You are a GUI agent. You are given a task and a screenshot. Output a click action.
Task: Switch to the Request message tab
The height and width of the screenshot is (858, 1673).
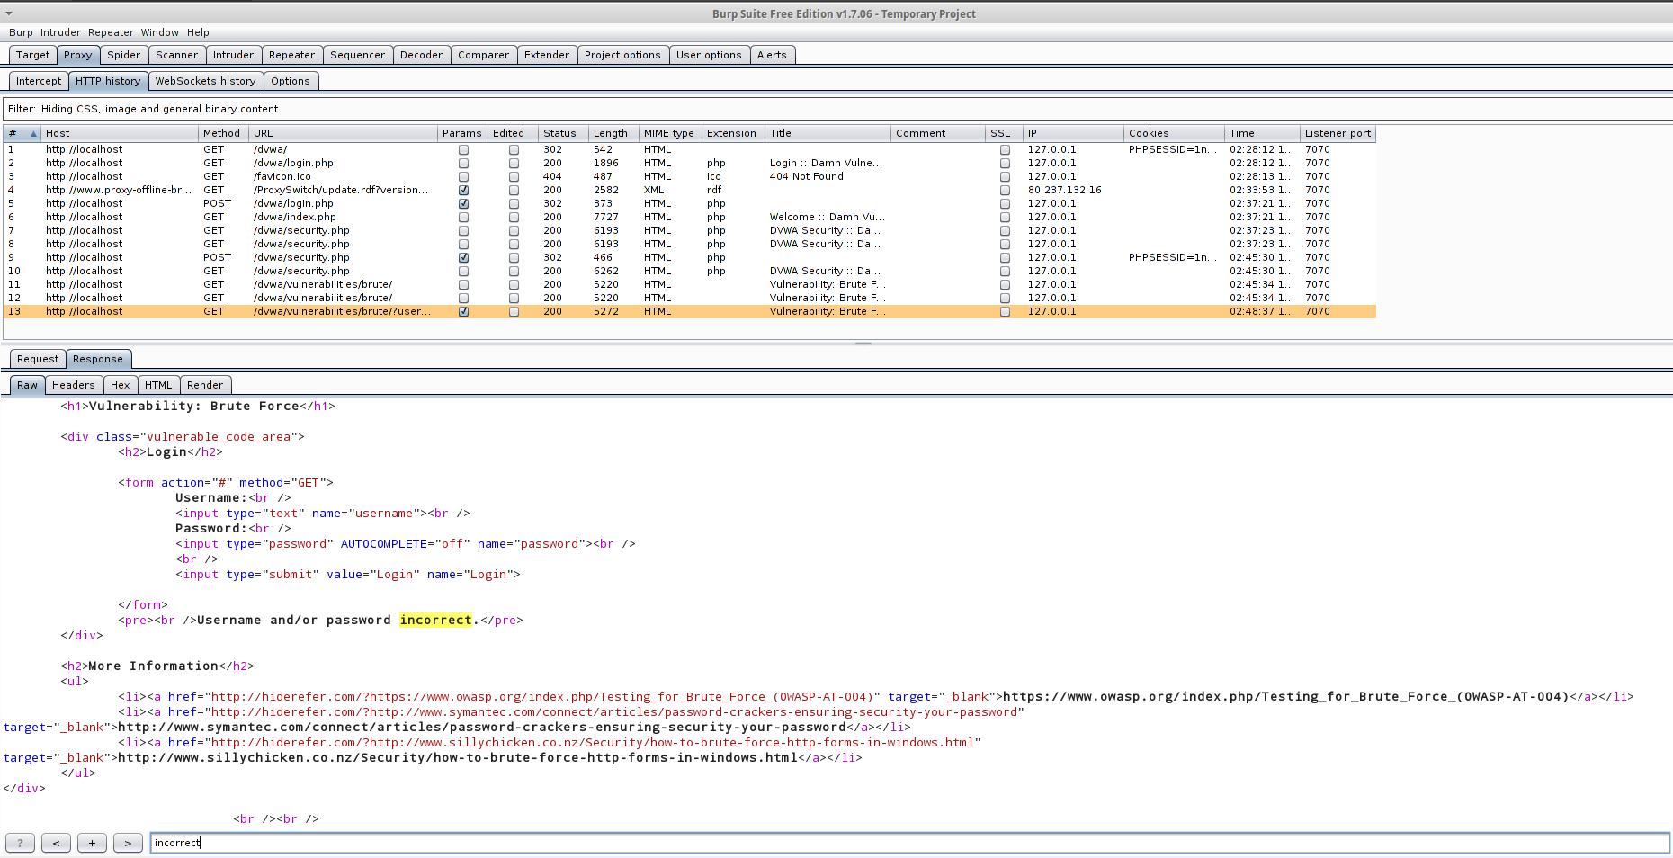click(x=38, y=359)
